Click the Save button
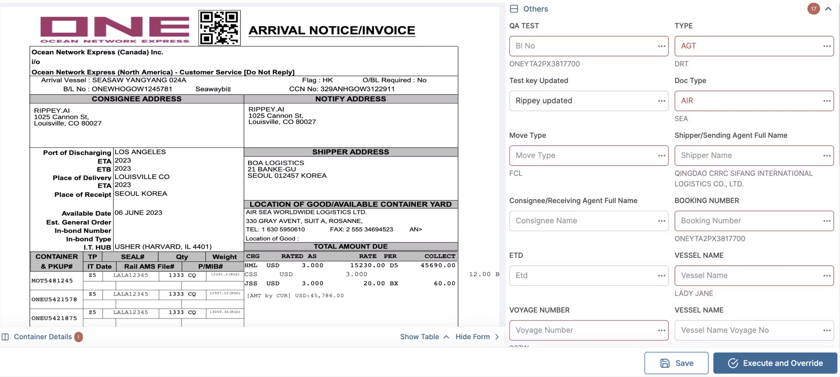 (x=676, y=363)
